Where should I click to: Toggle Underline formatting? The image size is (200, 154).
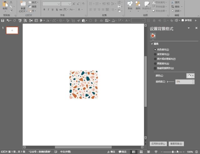pyautogui.click(x=52, y=9)
